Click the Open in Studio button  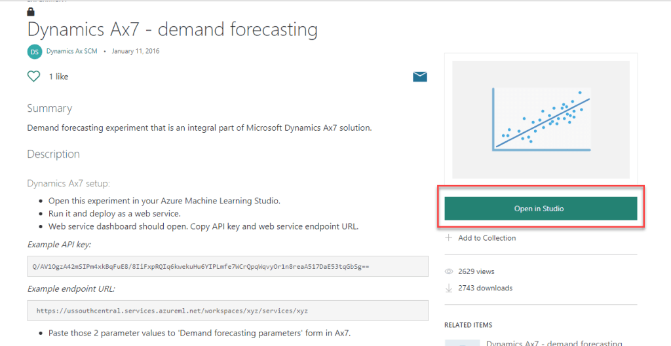[x=541, y=209]
